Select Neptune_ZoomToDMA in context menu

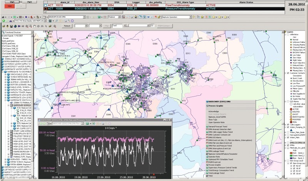pos(217,117)
